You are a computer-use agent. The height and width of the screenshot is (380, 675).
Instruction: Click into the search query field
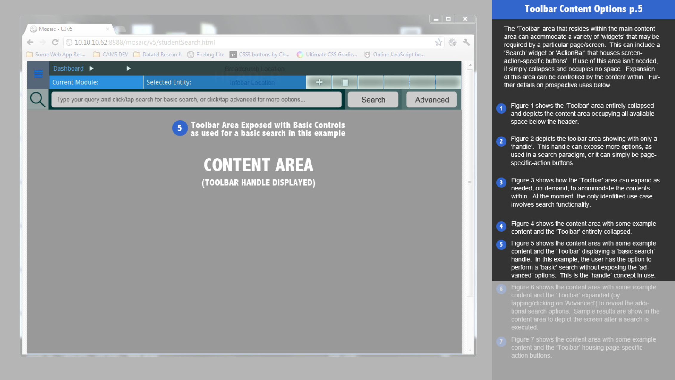point(196,100)
